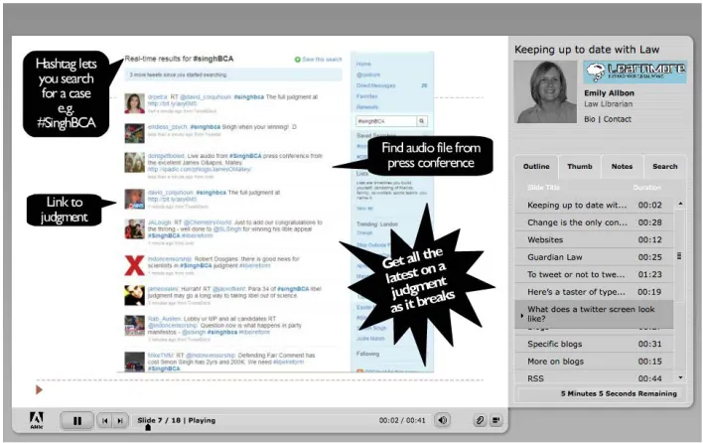The height and width of the screenshot is (443, 703).
Task: Switch to the Outline tab
Action: (x=536, y=166)
